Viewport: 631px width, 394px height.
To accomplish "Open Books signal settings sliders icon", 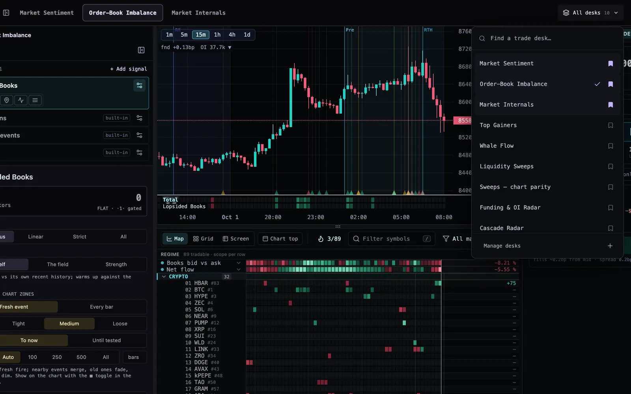I will coord(139,85).
